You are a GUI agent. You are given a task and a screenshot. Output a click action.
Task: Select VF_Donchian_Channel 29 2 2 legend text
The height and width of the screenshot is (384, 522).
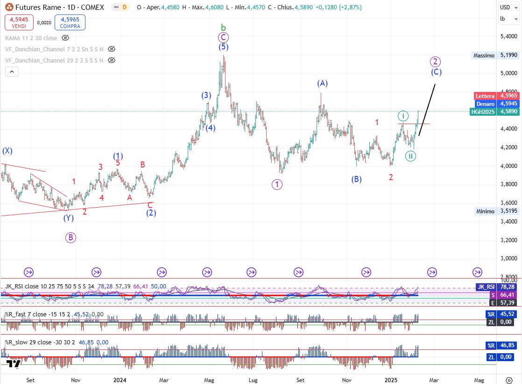54,60
